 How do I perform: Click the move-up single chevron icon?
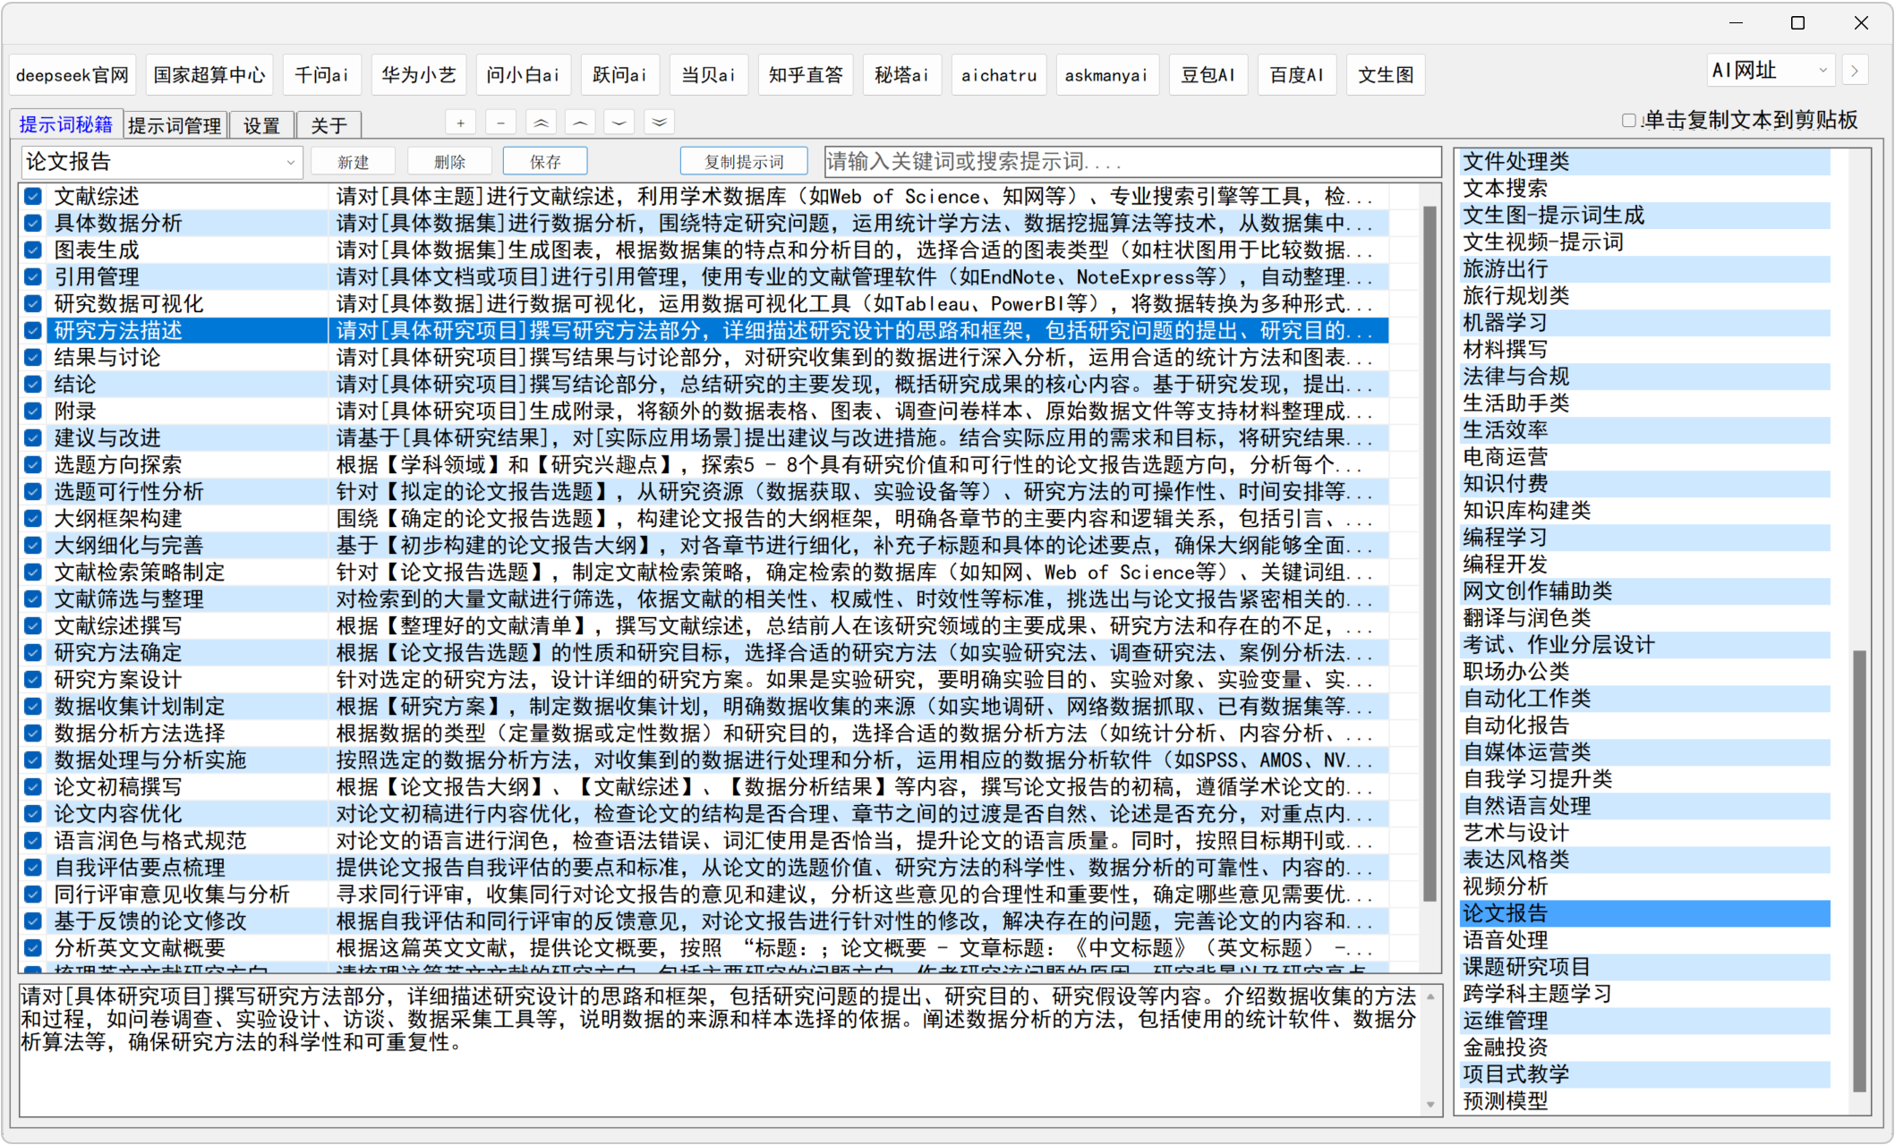tap(580, 123)
